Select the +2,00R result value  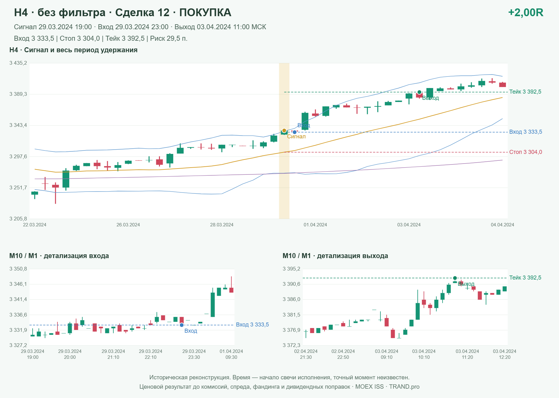[526, 12]
